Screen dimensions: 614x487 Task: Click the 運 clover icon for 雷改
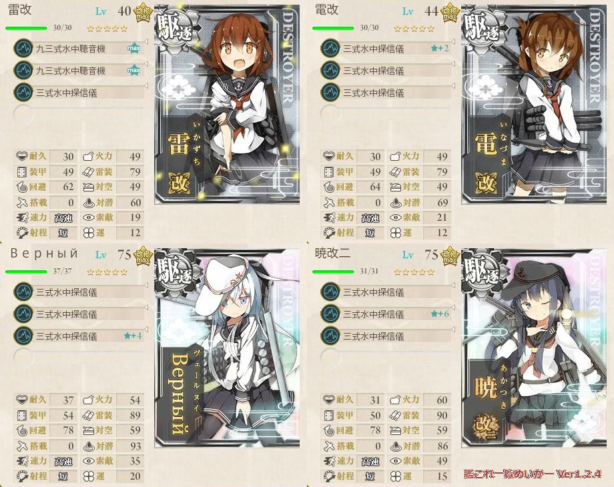(x=89, y=233)
